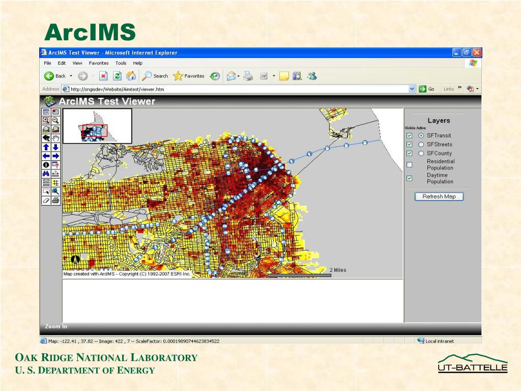The width and height of the screenshot is (521, 391).
Task: Toggle SFStreets layer visibility checkbox
Action: (x=410, y=144)
